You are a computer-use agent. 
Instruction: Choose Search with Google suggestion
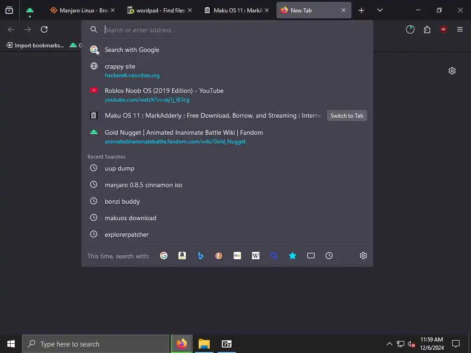pos(227,50)
